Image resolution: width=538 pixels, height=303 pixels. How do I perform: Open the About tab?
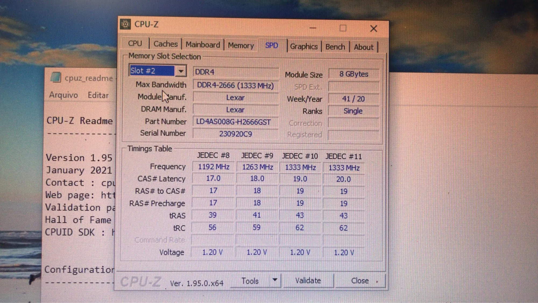[x=363, y=47]
